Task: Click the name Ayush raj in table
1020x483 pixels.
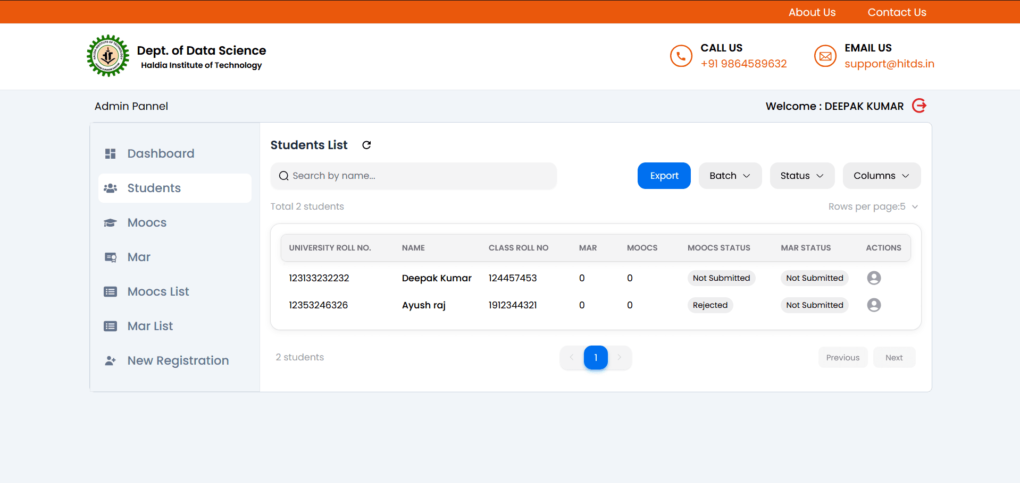Action: click(424, 305)
